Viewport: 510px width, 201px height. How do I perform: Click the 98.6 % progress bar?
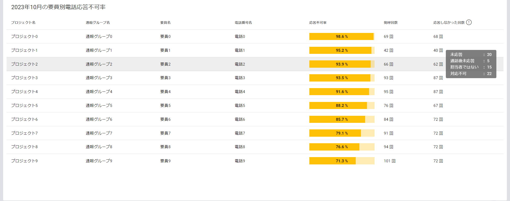[x=342, y=37]
